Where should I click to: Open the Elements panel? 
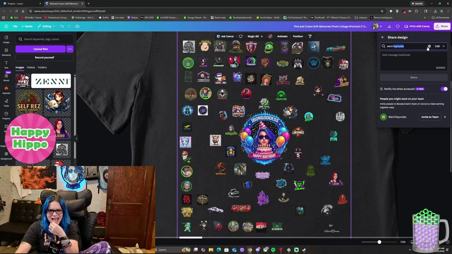[6, 52]
